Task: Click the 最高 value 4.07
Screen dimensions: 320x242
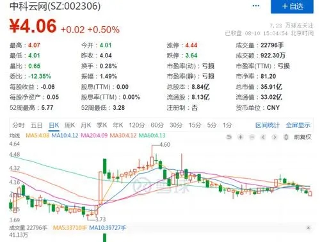Action: (34, 45)
